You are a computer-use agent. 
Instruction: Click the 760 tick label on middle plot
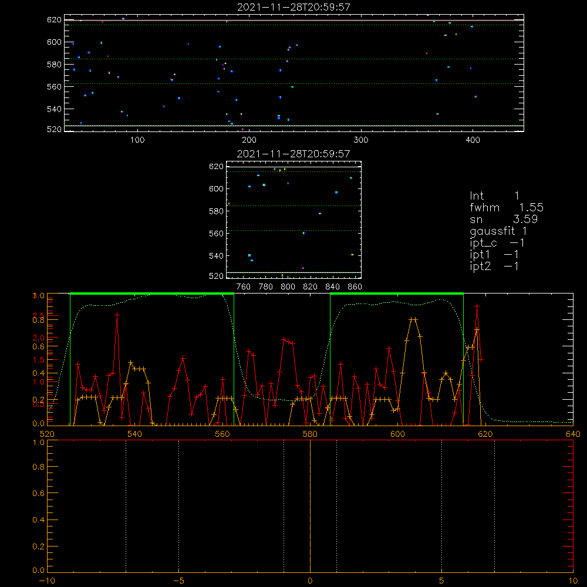244,287
